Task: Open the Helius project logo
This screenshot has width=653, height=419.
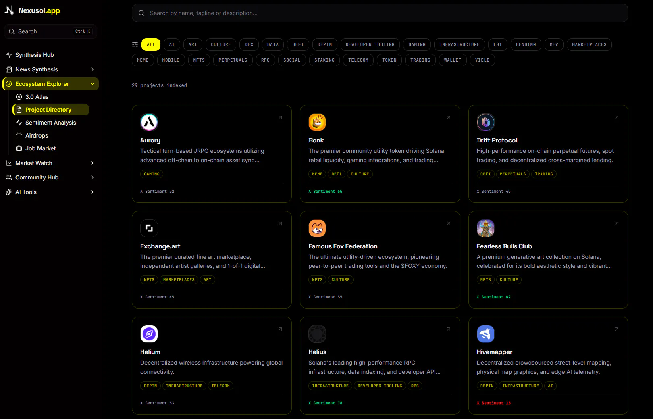Action: (317, 334)
